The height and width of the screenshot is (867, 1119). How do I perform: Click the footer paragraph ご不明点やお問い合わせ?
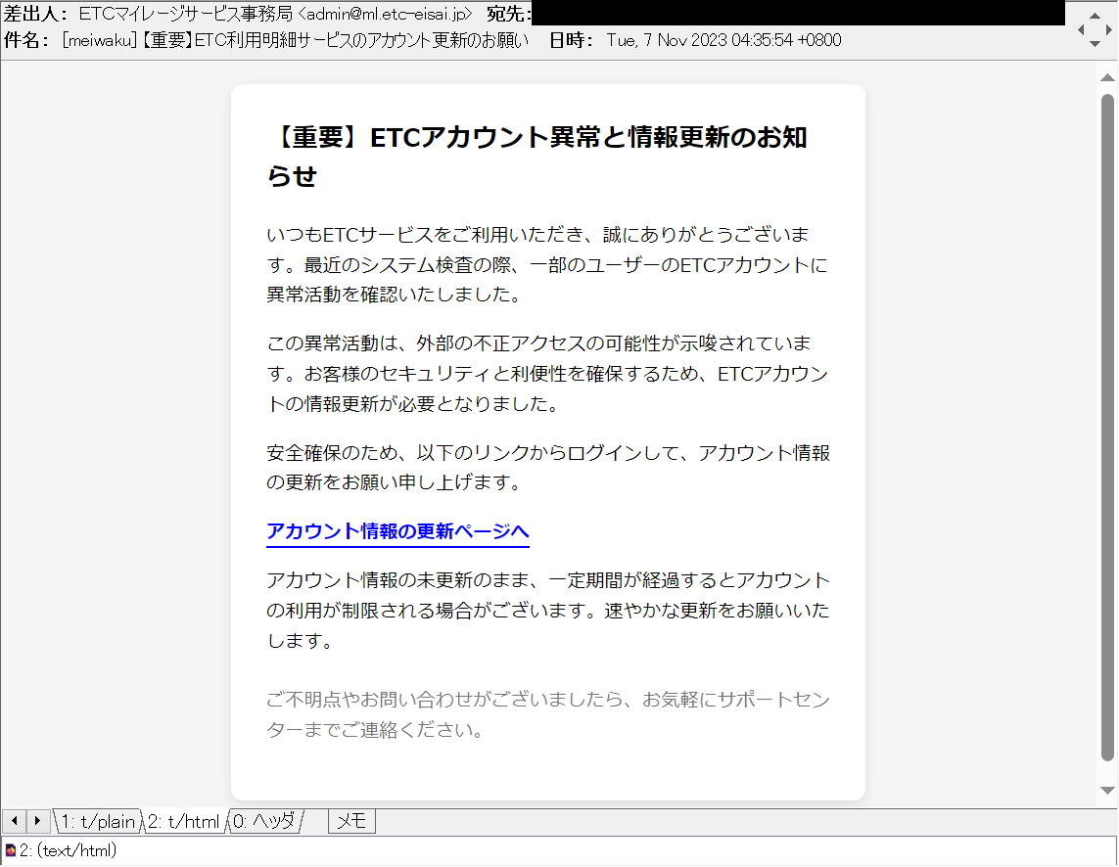pyautogui.click(x=548, y=714)
